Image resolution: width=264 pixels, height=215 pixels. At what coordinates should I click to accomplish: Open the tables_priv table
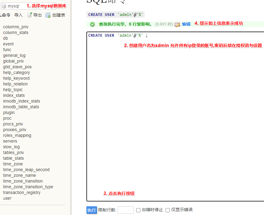pos(13,153)
